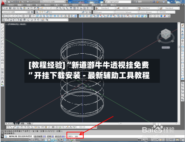Screen dimensions: 185x142
Task: Toggle layer 0 freeze sun icon
Action: point(42,12)
